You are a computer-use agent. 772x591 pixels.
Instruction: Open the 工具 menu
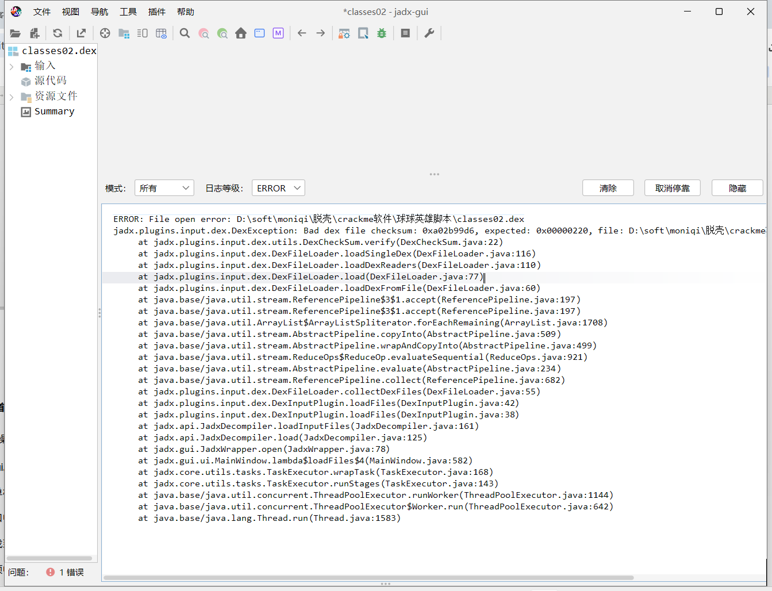tap(128, 11)
